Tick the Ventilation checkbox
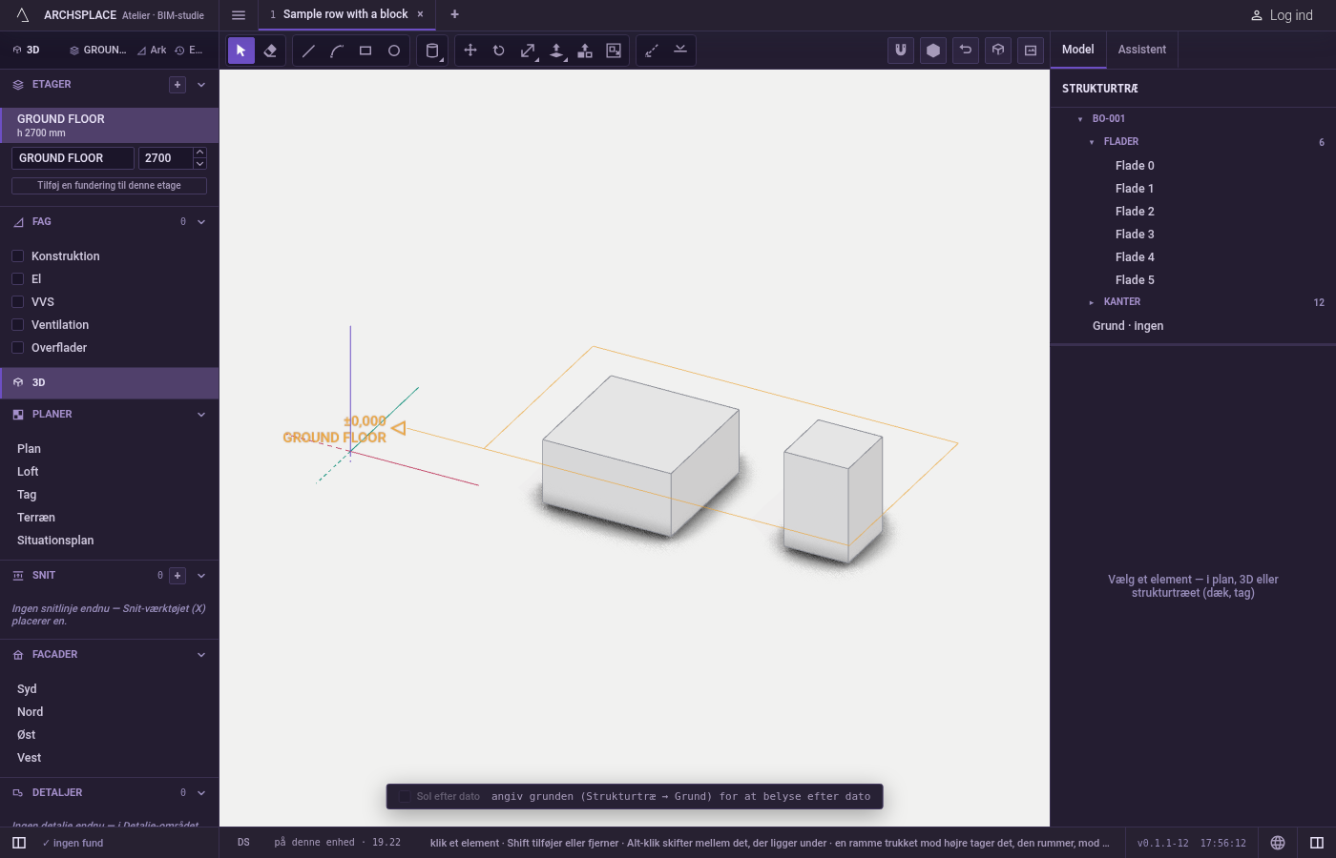Viewport: 1336px width, 858px height. [17, 325]
